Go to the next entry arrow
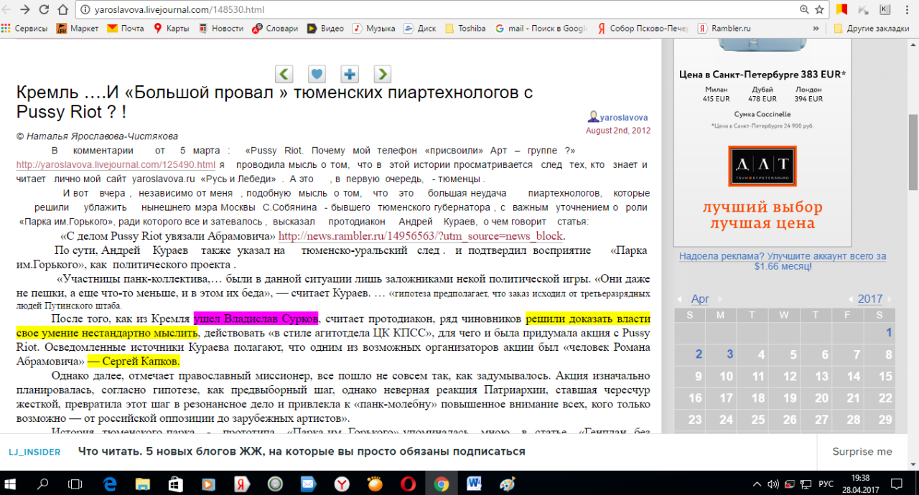919x495 pixels. click(382, 74)
